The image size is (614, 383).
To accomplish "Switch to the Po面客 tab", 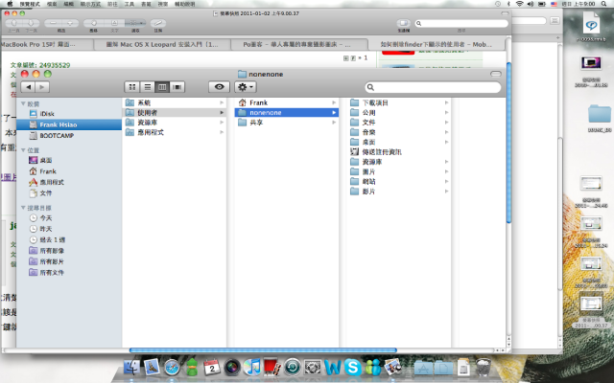I will pos(299,45).
